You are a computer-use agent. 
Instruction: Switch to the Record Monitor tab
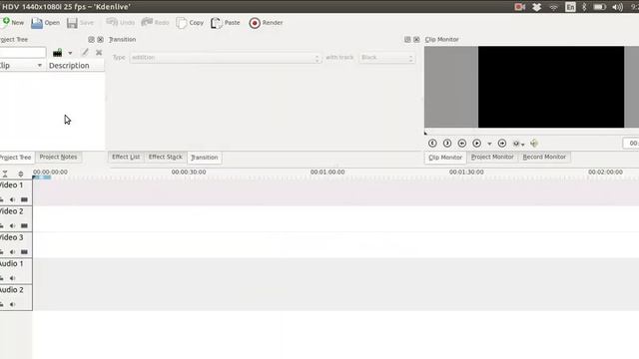(x=544, y=158)
